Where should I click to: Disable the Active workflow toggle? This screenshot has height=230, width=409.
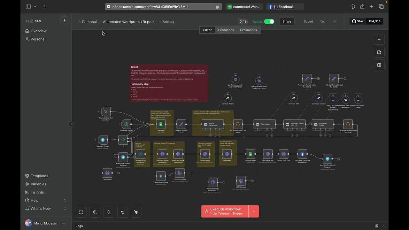[269, 21]
